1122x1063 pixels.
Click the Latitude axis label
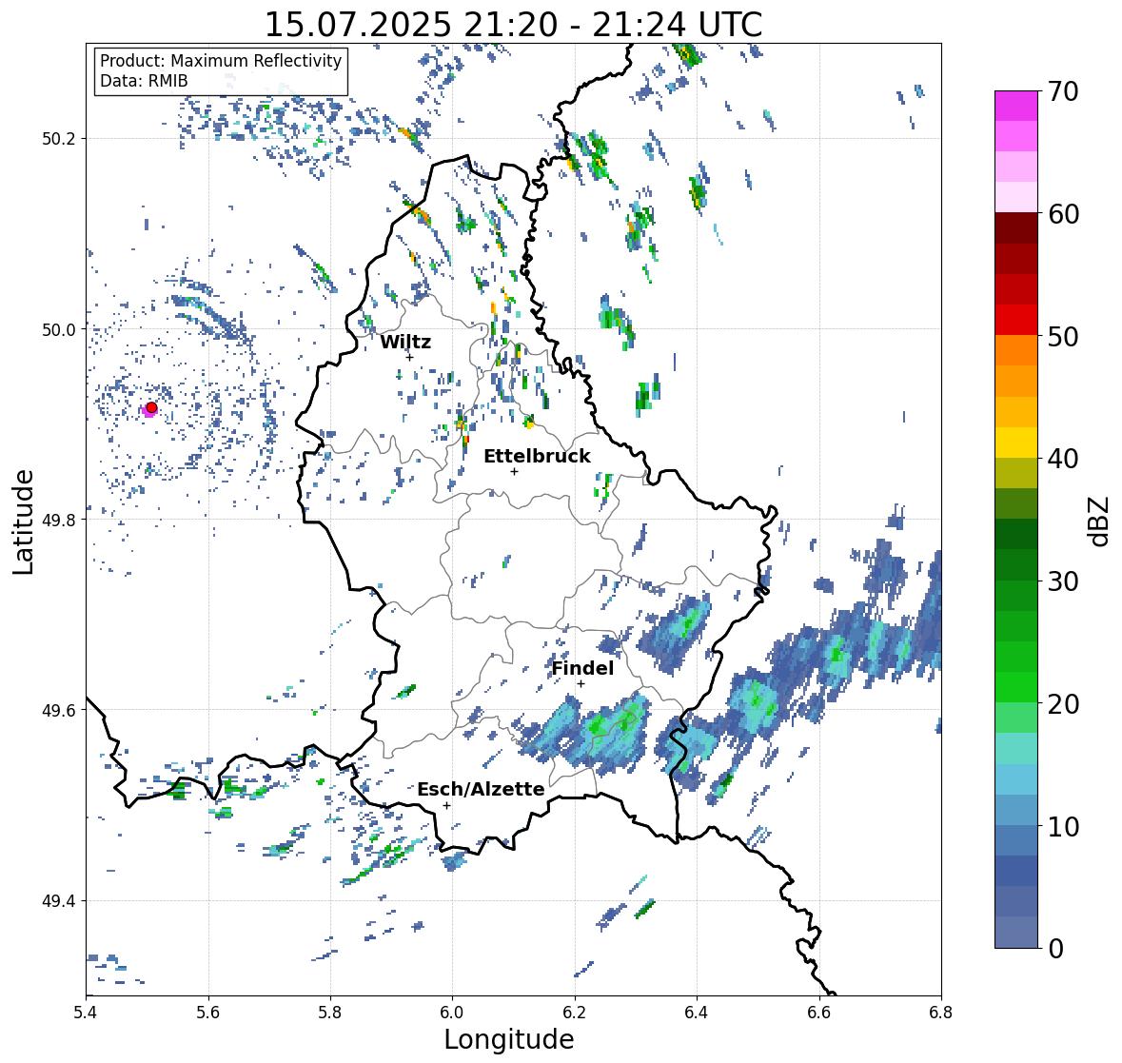coord(24,522)
